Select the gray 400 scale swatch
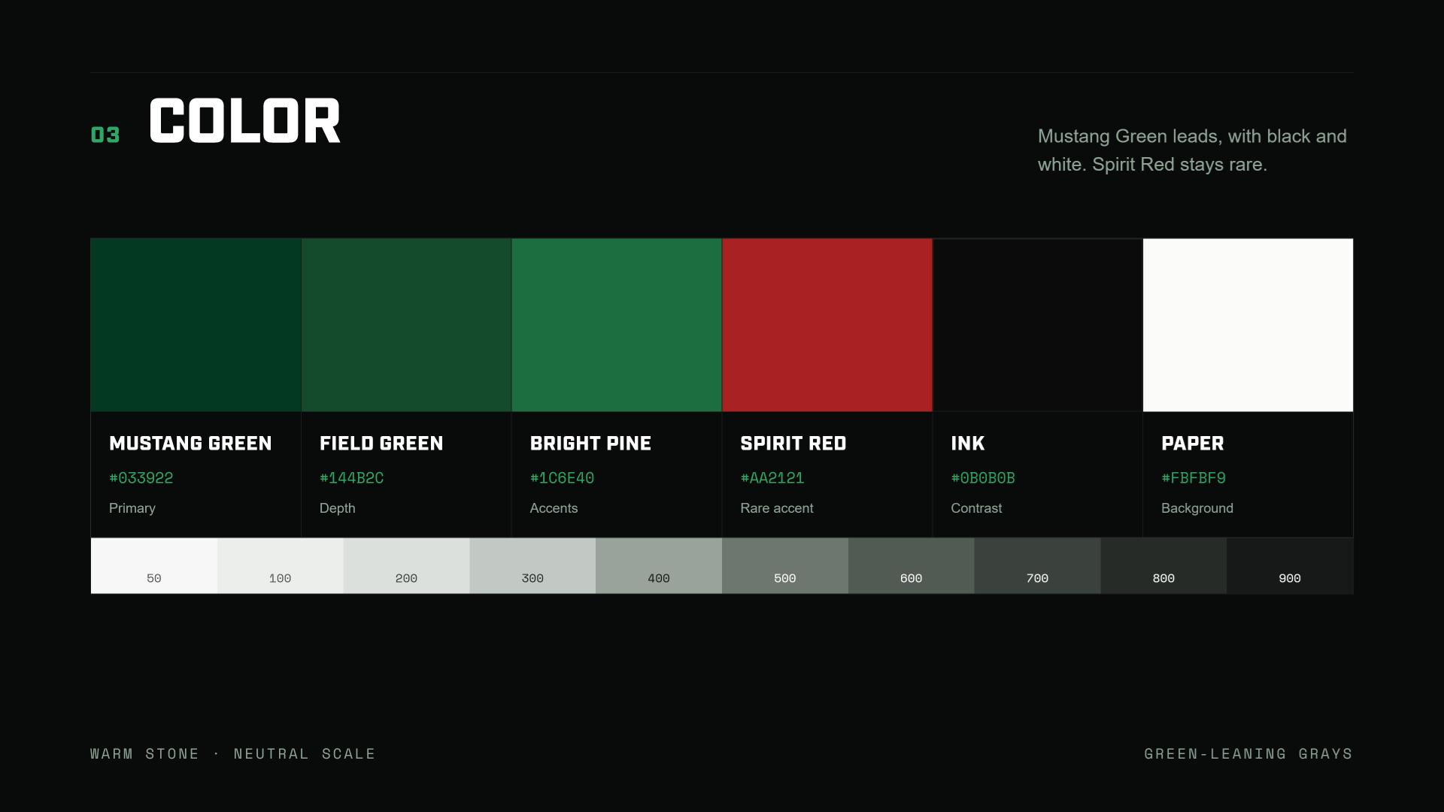The image size is (1444, 812). (x=659, y=565)
